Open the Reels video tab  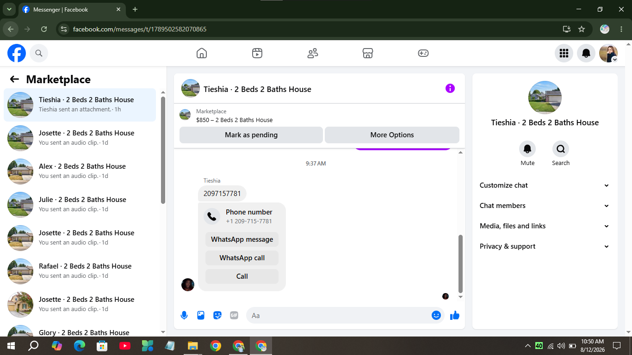coord(257,53)
